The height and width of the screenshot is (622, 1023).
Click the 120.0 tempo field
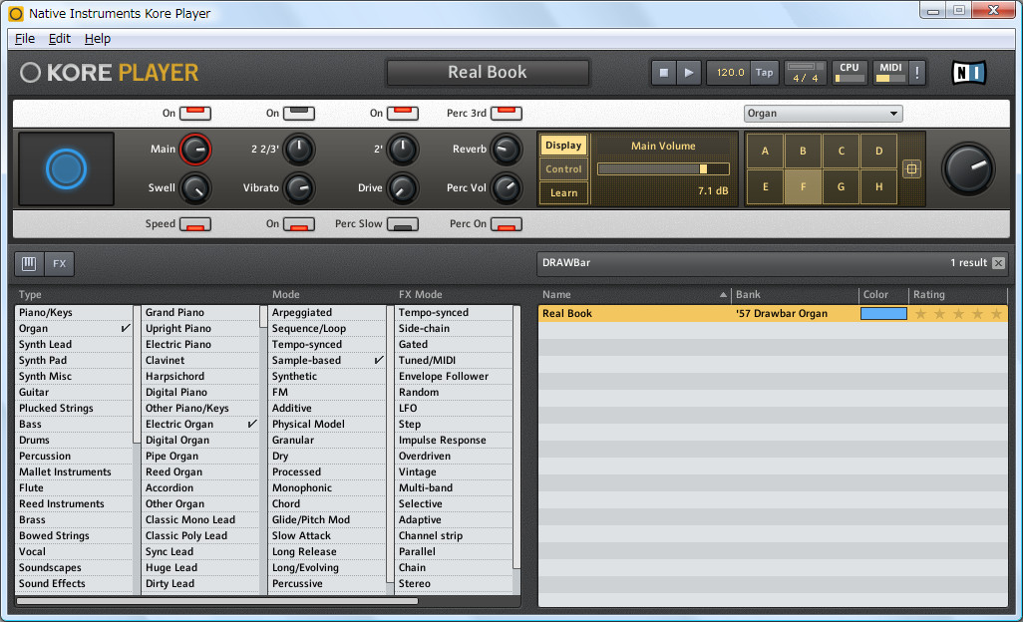point(730,73)
